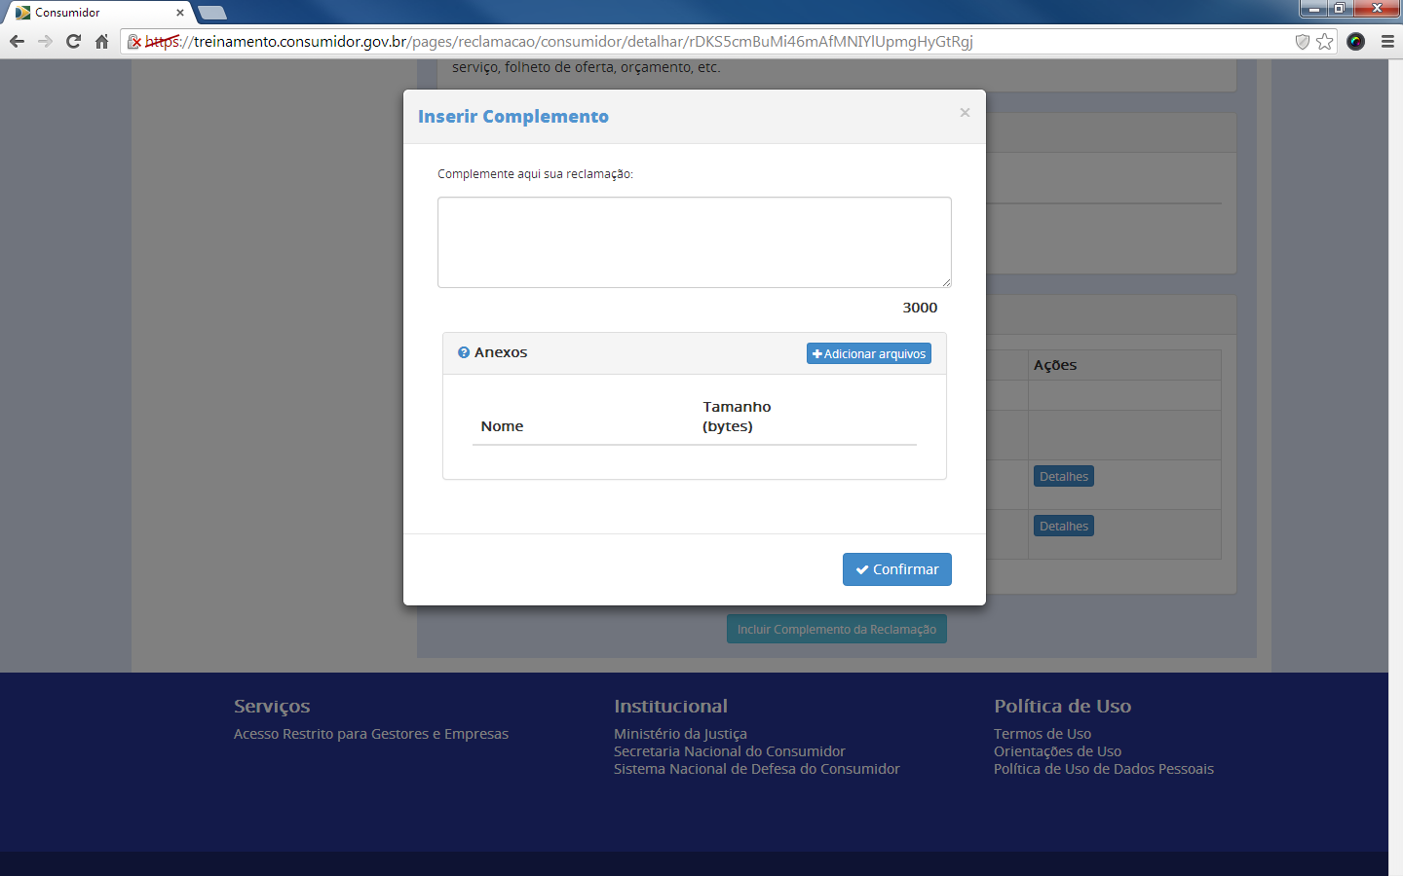The image size is (1403, 876).
Task: Close the Inserir Complemento dialog
Action: tap(965, 113)
